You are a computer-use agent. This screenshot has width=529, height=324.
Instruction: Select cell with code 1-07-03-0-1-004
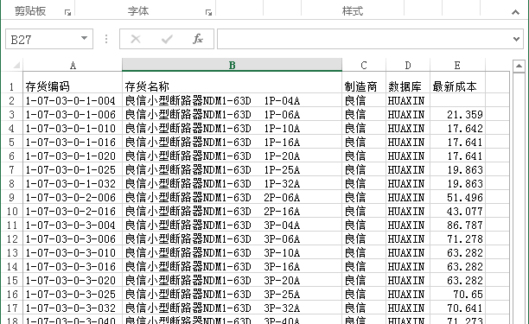73,100
